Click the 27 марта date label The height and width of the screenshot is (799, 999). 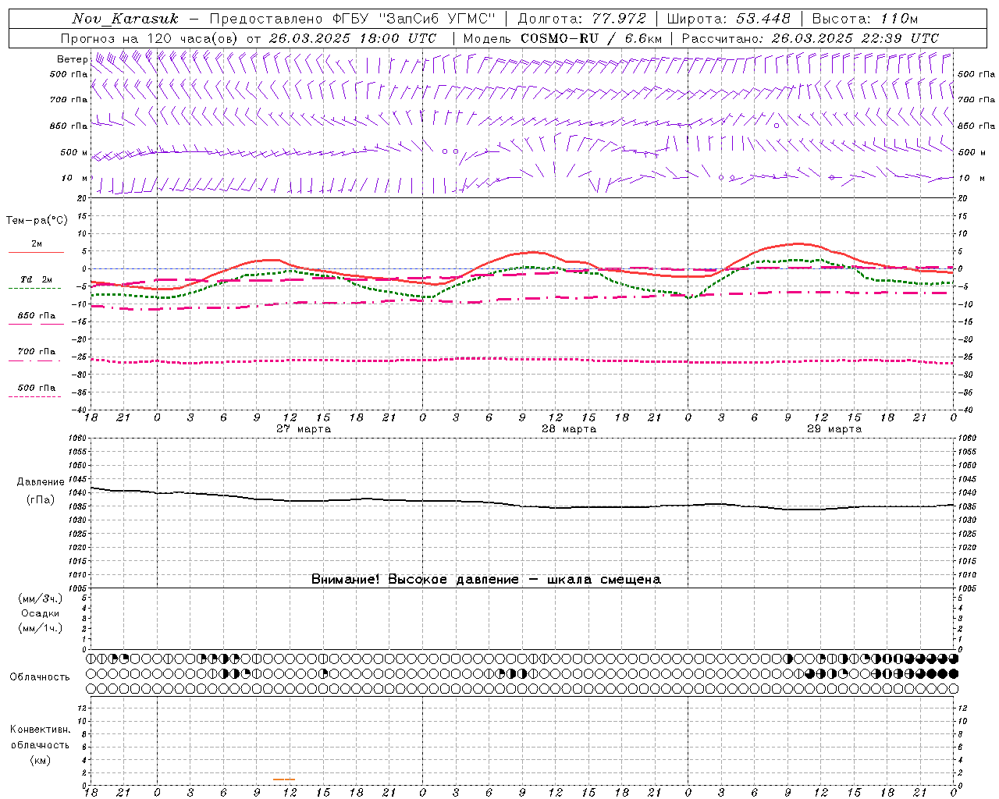click(x=304, y=429)
